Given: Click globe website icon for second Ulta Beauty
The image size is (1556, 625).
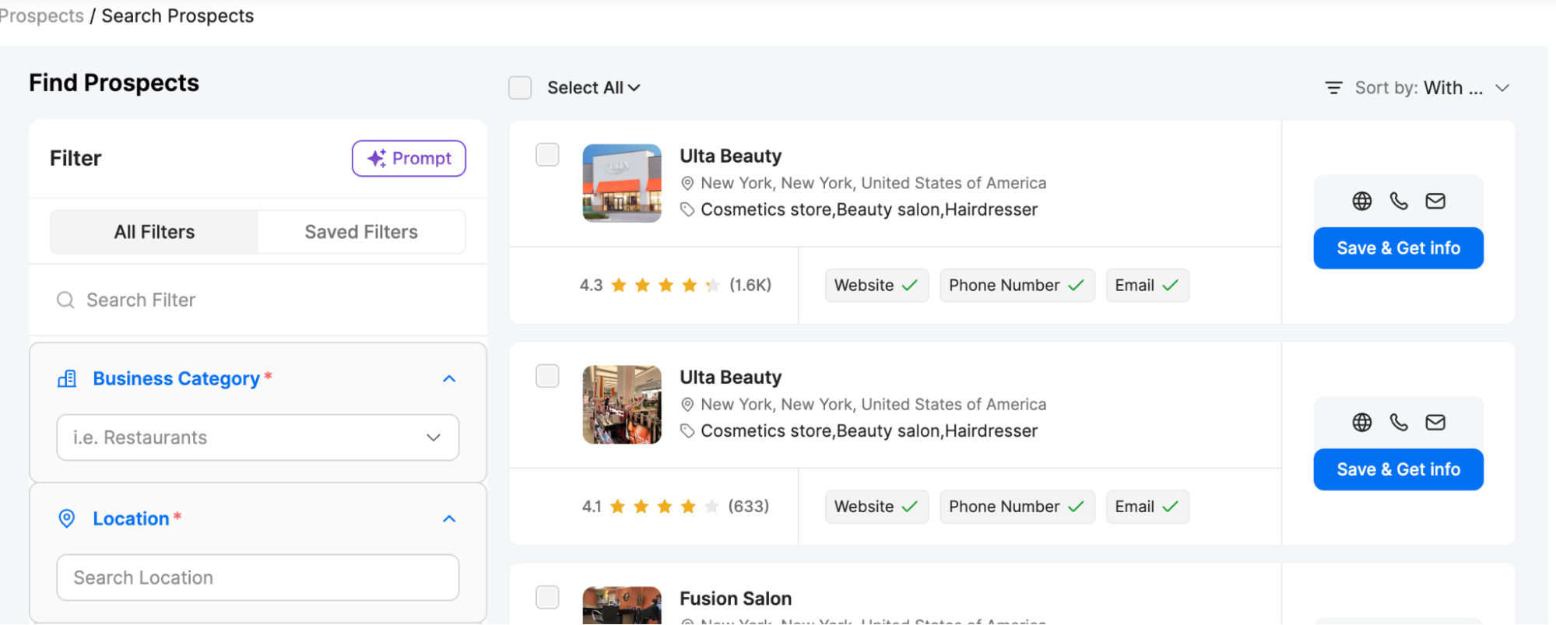Looking at the screenshot, I should (x=1361, y=423).
